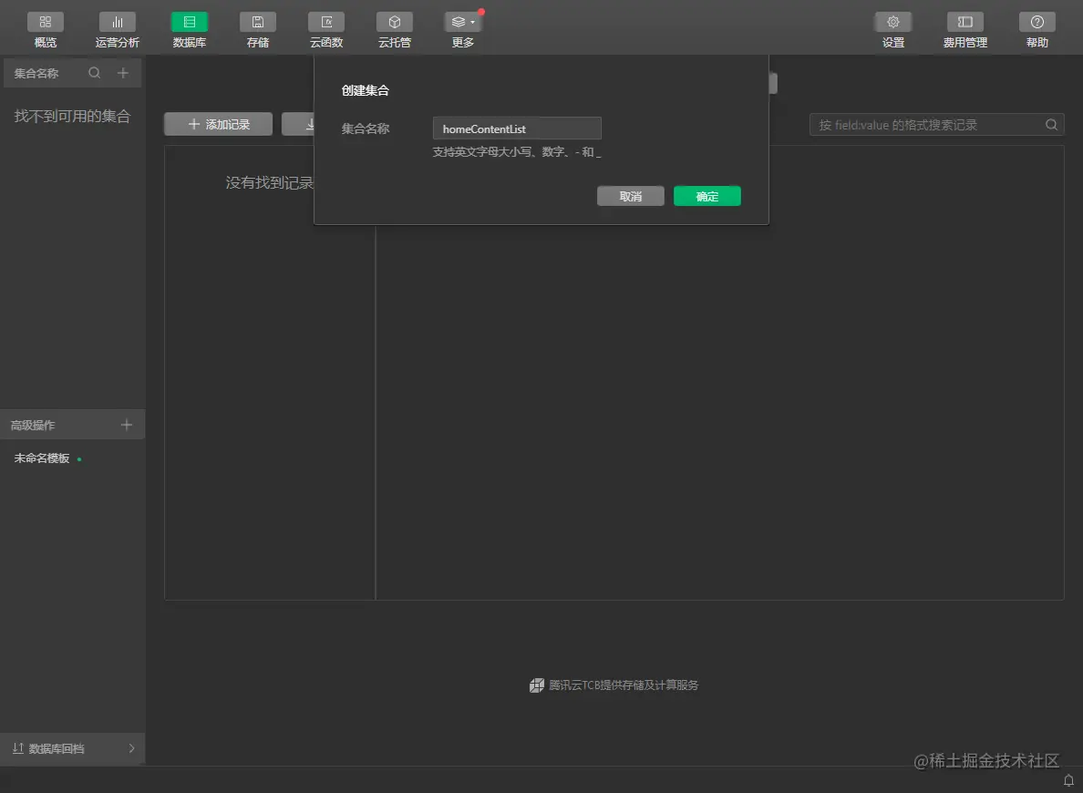Open the 概览 overview section

tap(46, 30)
